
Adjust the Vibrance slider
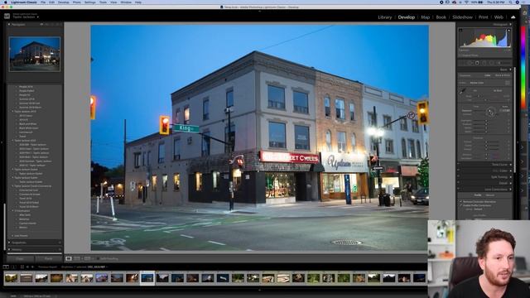click(x=486, y=155)
